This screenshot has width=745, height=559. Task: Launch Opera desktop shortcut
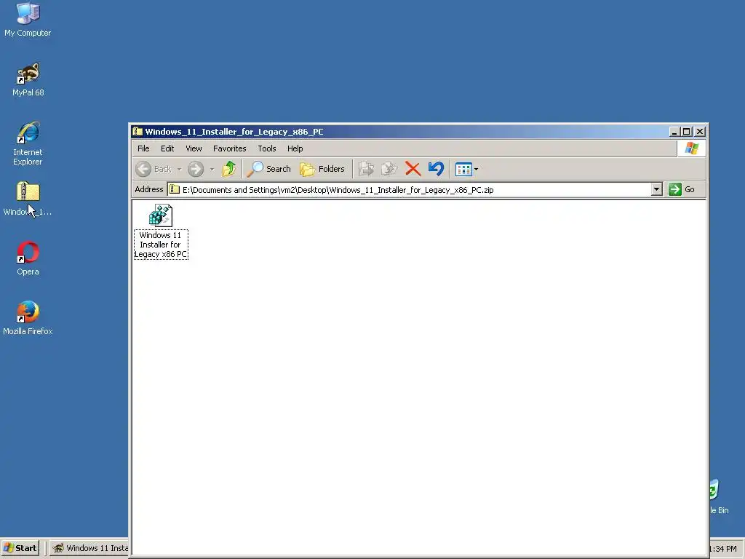click(28, 258)
